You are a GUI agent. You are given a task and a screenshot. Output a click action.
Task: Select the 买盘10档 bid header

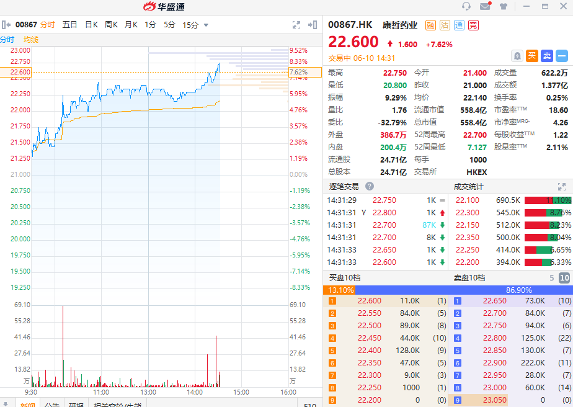pos(345,278)
